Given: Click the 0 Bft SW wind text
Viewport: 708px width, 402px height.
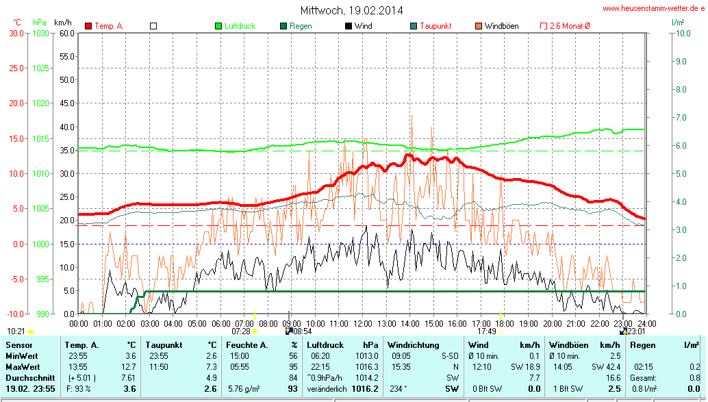Looking at the screenshot, I should pos(488,388).
